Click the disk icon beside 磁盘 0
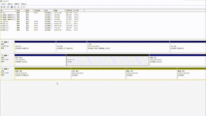Image resolution: width=206 pixels, height=116 pixels. click(x=2, y=42)
